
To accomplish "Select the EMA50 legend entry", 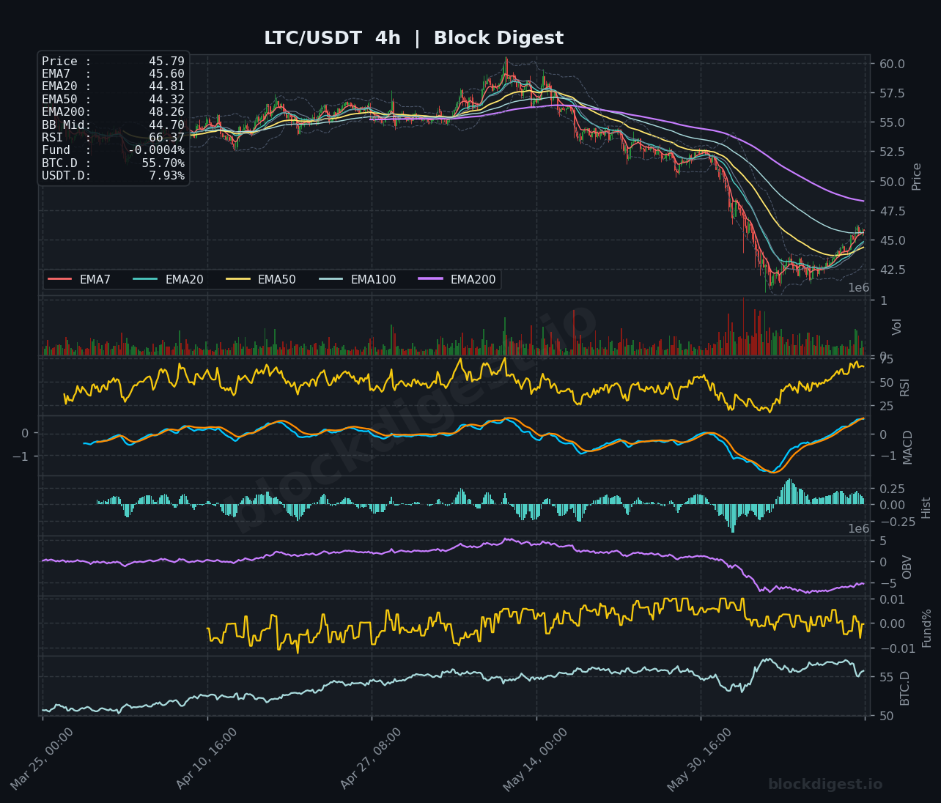I will pos(261,279).
